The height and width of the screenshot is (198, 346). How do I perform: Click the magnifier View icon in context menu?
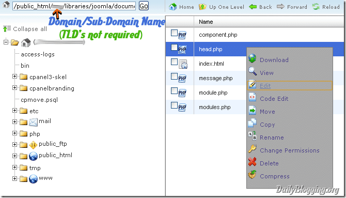[253, 71]
